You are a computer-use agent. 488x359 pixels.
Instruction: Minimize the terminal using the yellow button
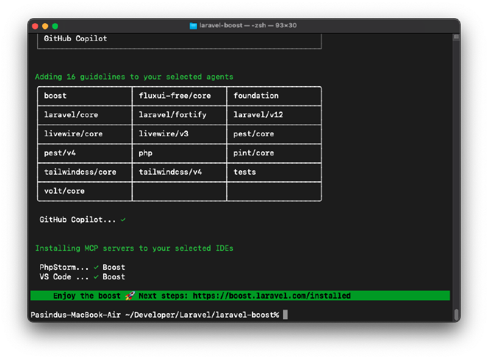[45, 26]
